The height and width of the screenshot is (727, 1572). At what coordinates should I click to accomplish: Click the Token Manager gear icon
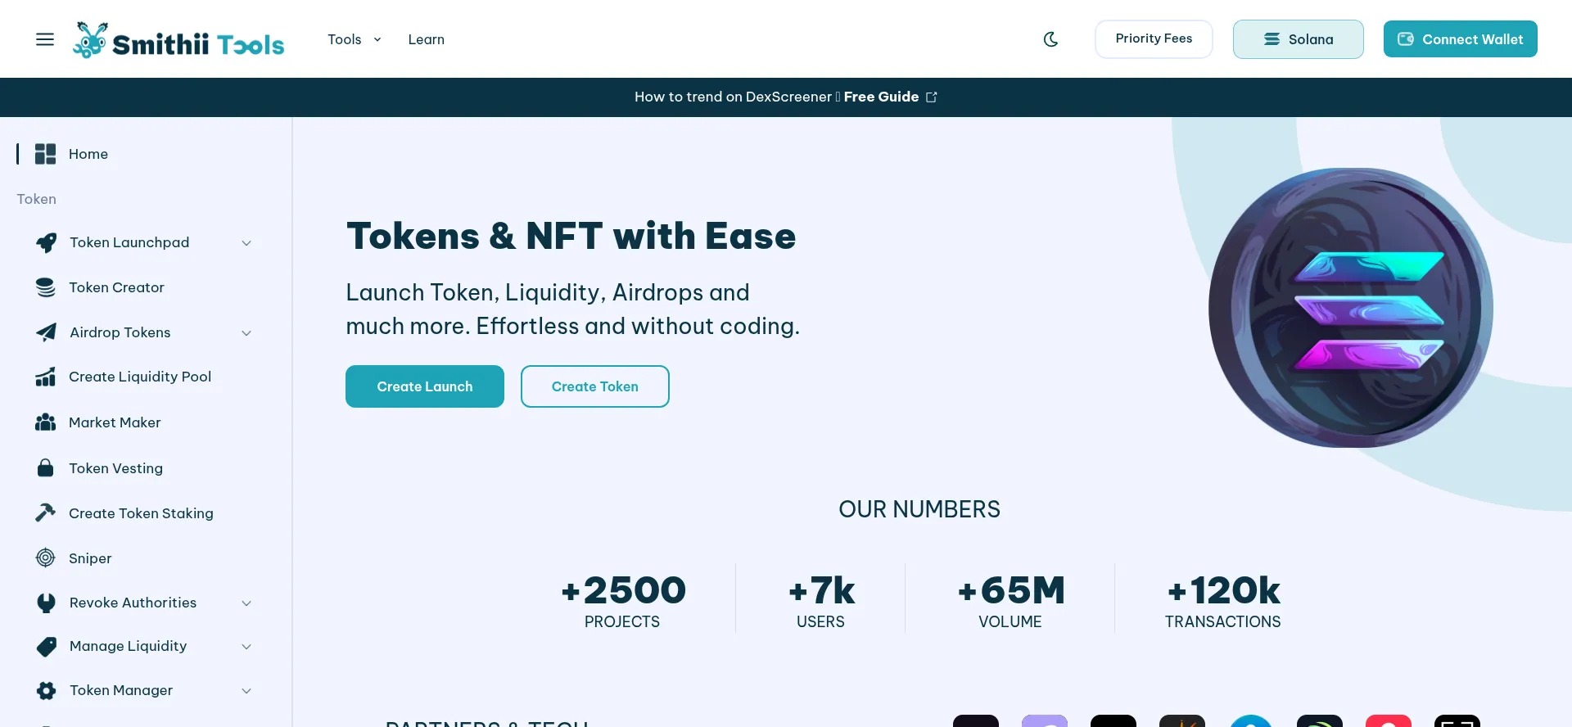pyautogui.click(x=47, y=690)
